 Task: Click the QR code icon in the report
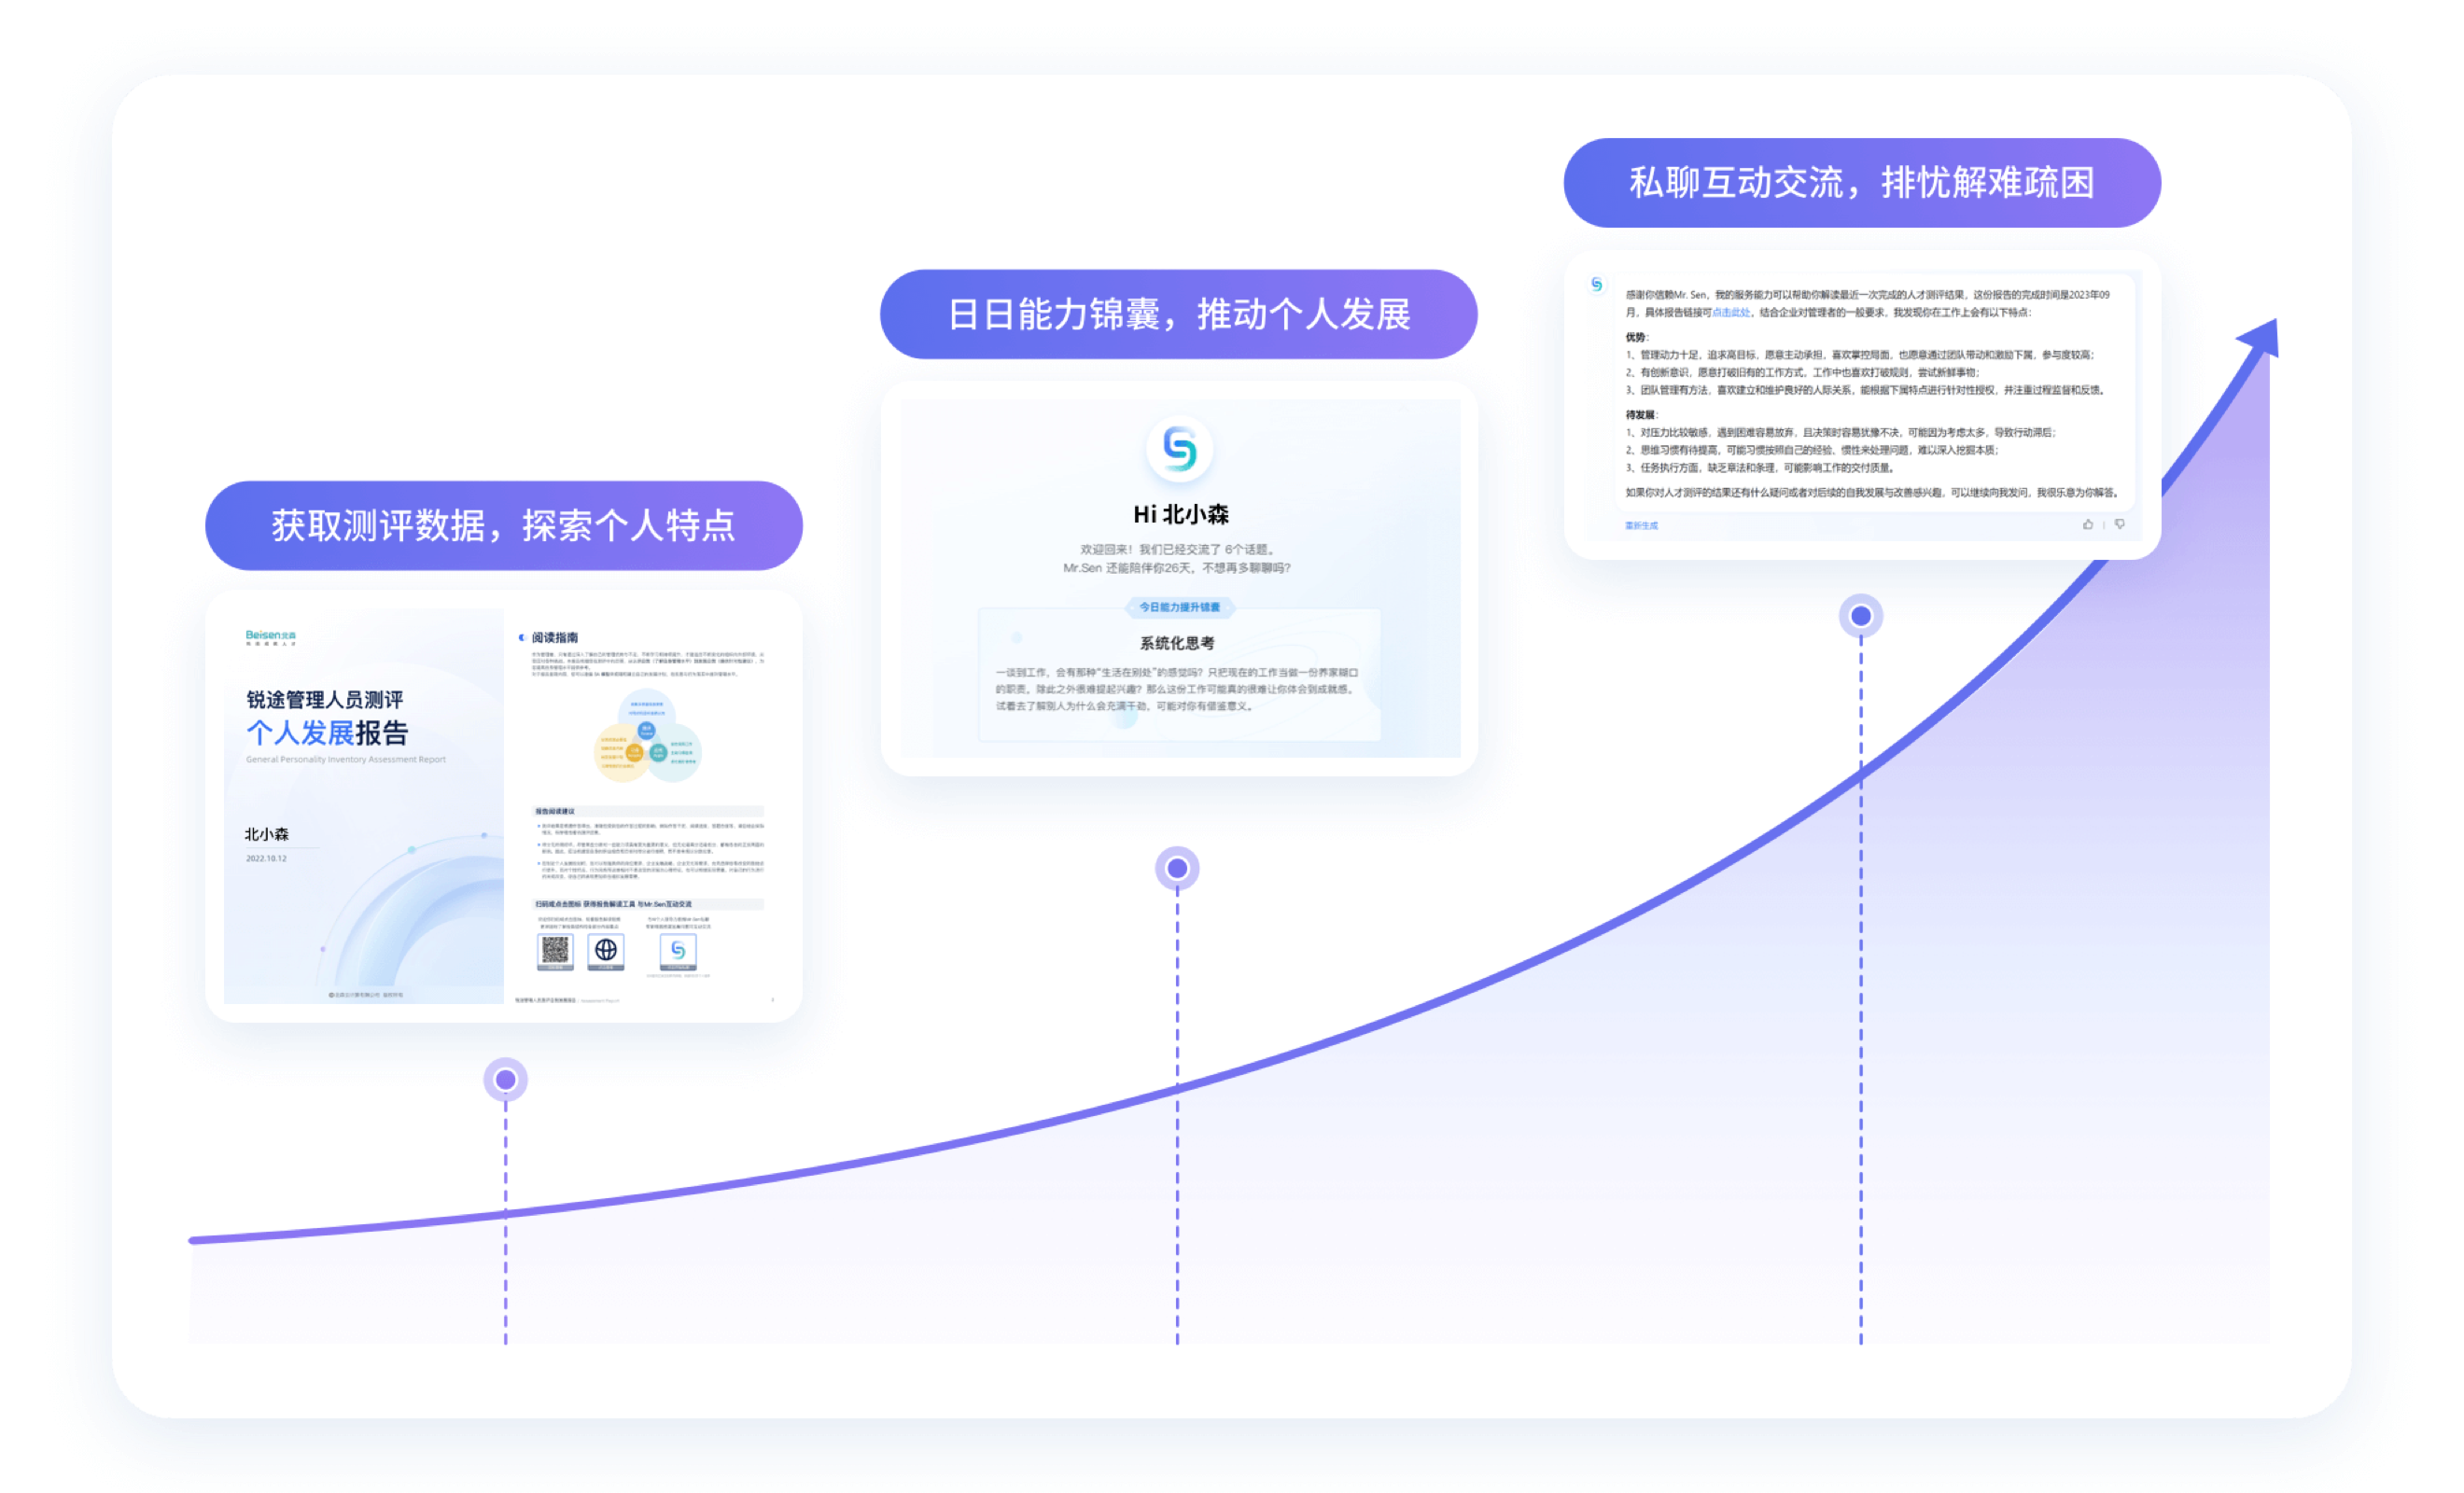coord(555,950)
